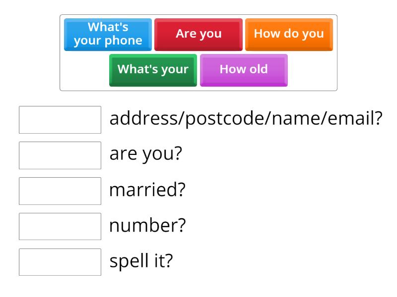Select the red "Are you" tile

198,34
